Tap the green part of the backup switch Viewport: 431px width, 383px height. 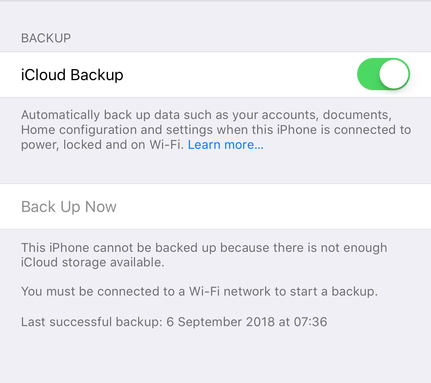pyautogui.click(x=368, y=74)
